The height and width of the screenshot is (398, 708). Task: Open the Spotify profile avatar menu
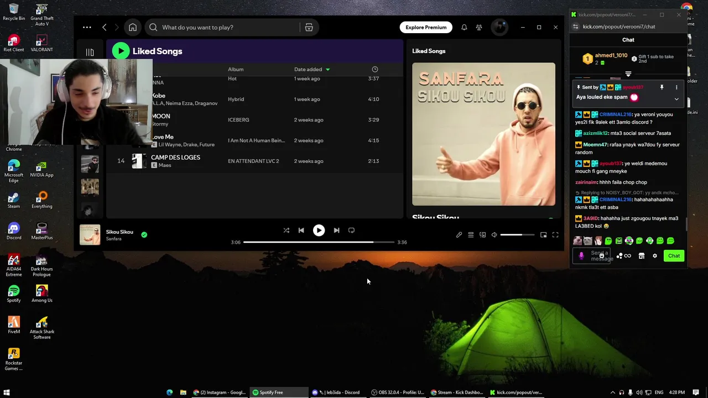click(499, 27)
